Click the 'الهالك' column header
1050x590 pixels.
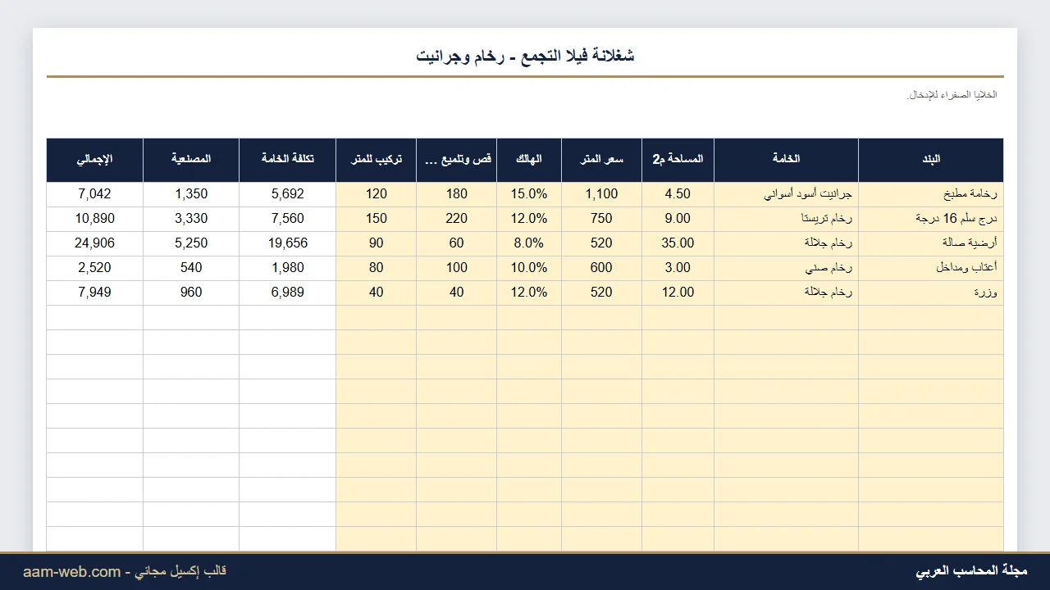click(x=529, y=160)
